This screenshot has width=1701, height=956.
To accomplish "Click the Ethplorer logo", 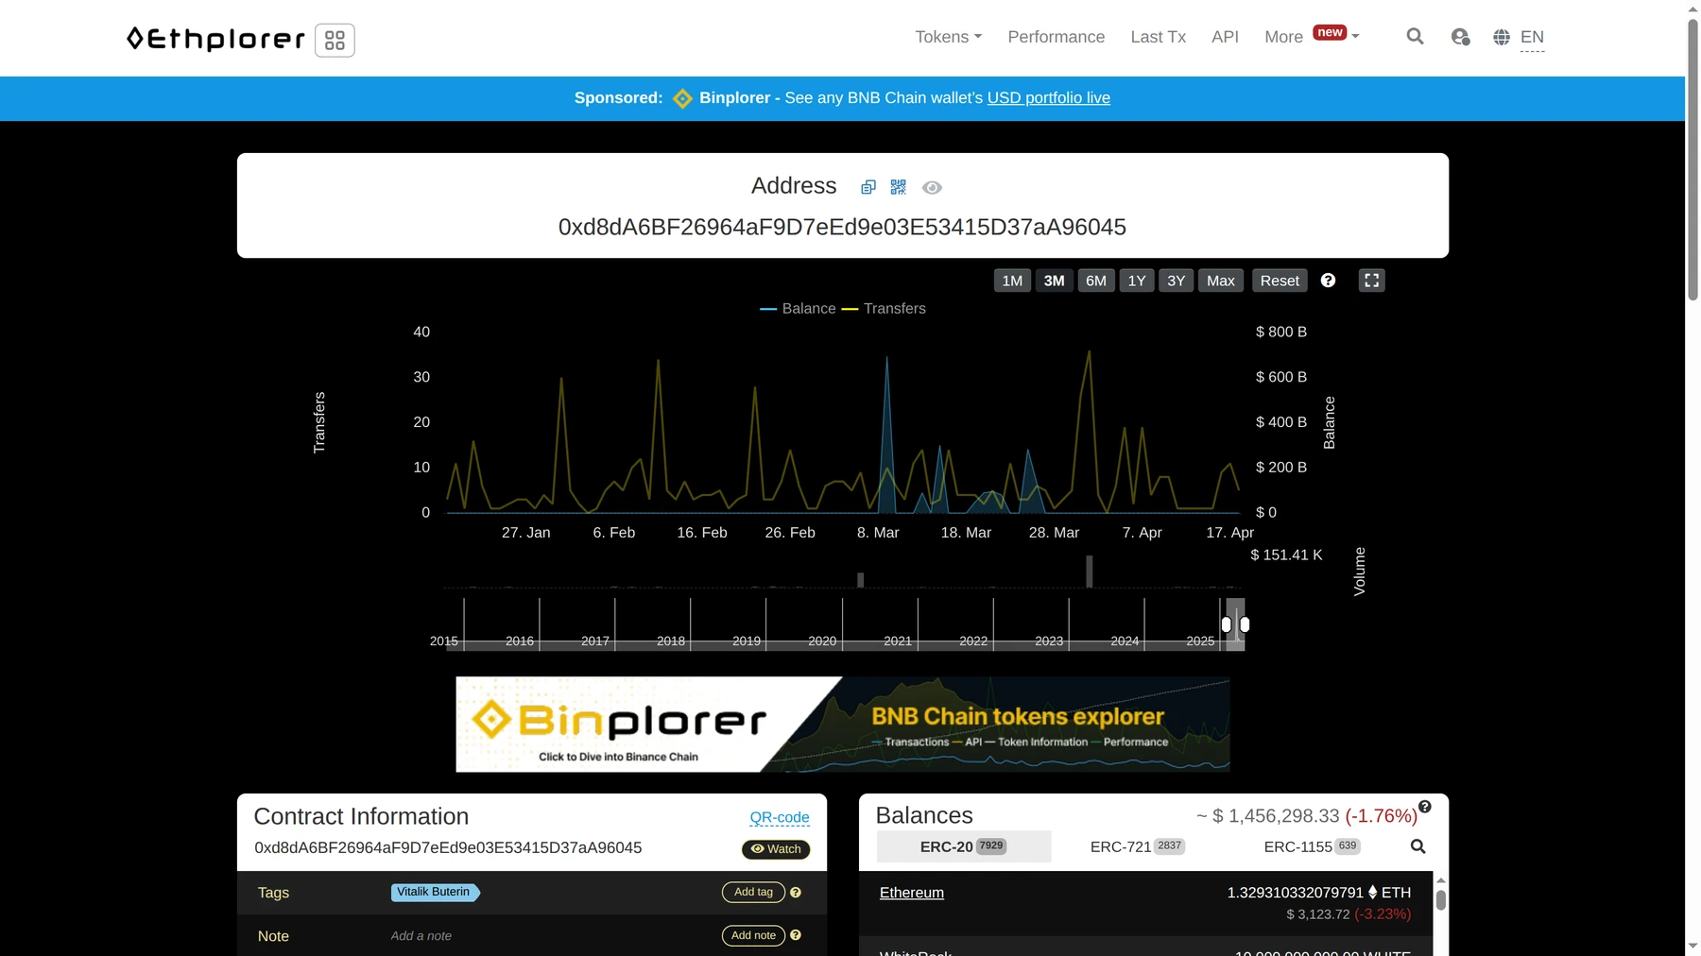I will (215, 39).
